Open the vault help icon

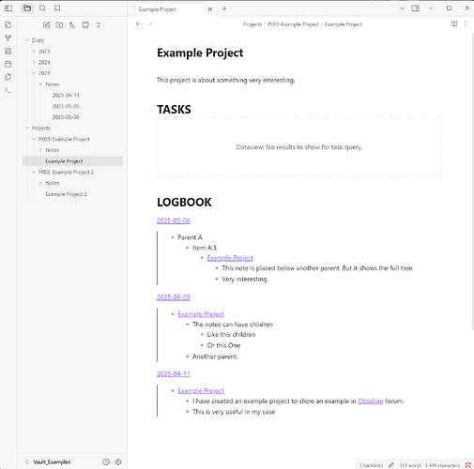tap(106, 461)
